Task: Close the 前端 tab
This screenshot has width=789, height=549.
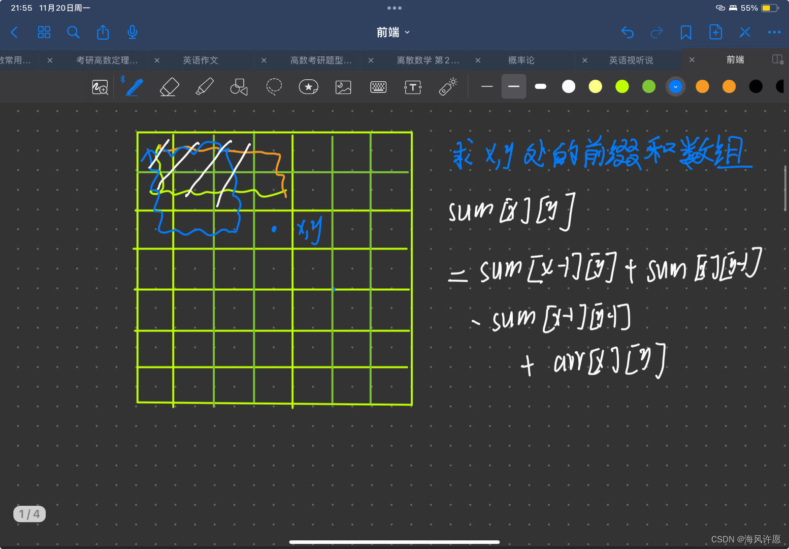Action: [692, 59]
